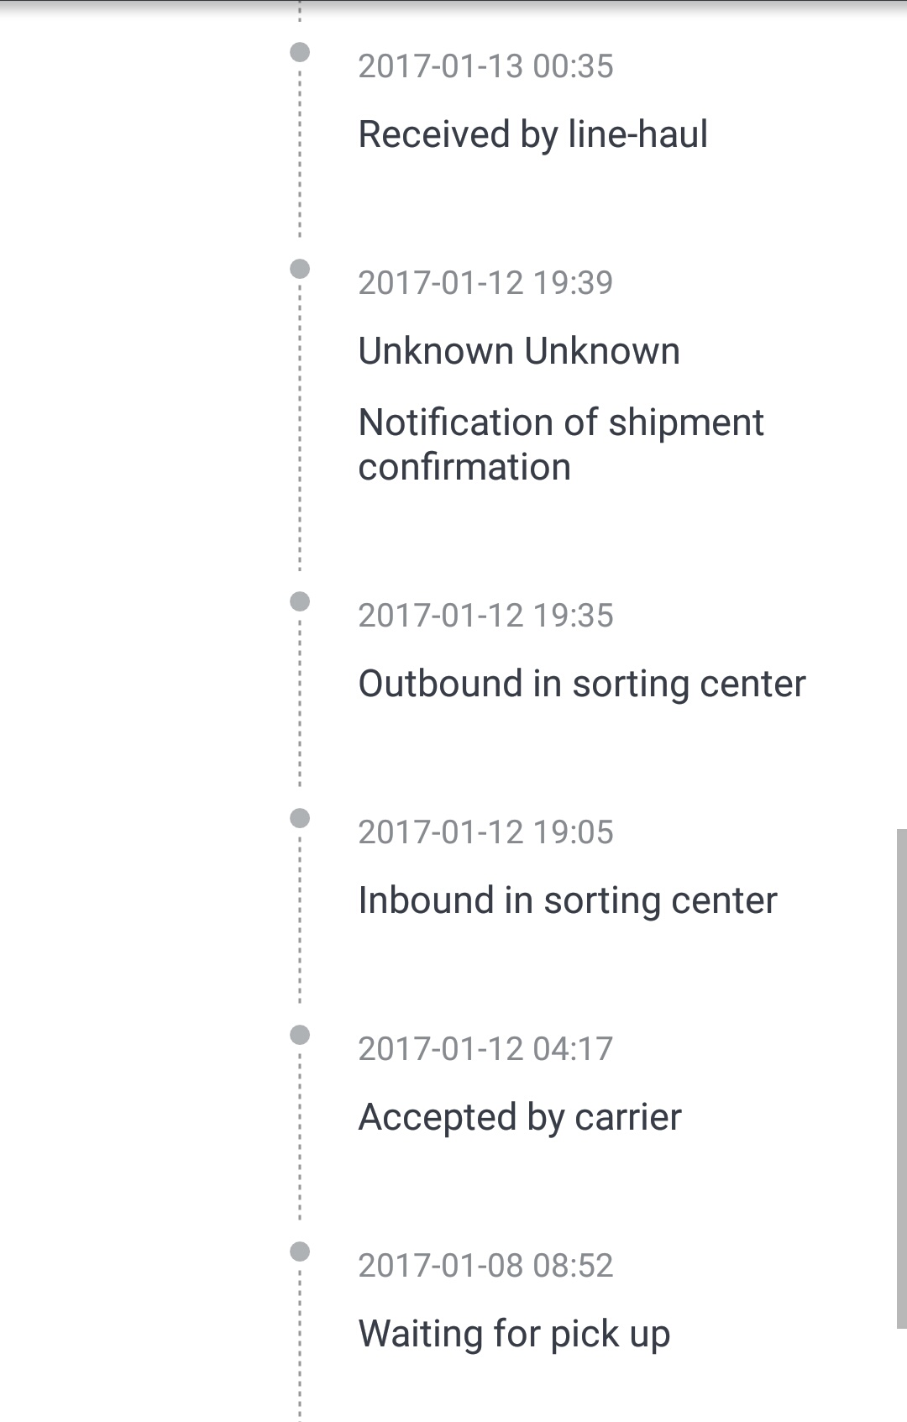The image size is (907, 1422).
Task: Click the timeline dot beside 2017-01-12 19:39
Action: click(x=300, y=269)
